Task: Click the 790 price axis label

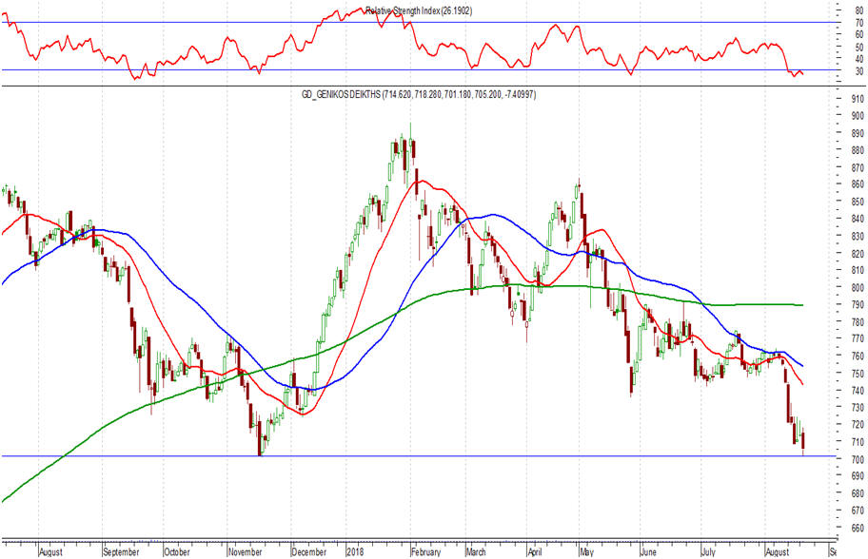Action: (x=858, y=304)
